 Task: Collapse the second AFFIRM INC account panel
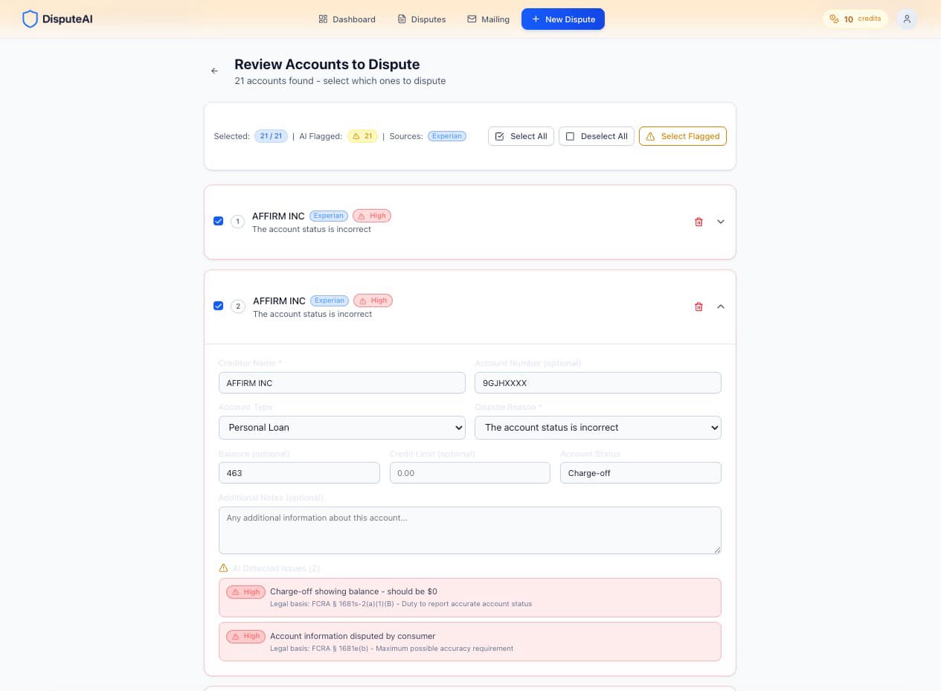click(x=720, y=306)
